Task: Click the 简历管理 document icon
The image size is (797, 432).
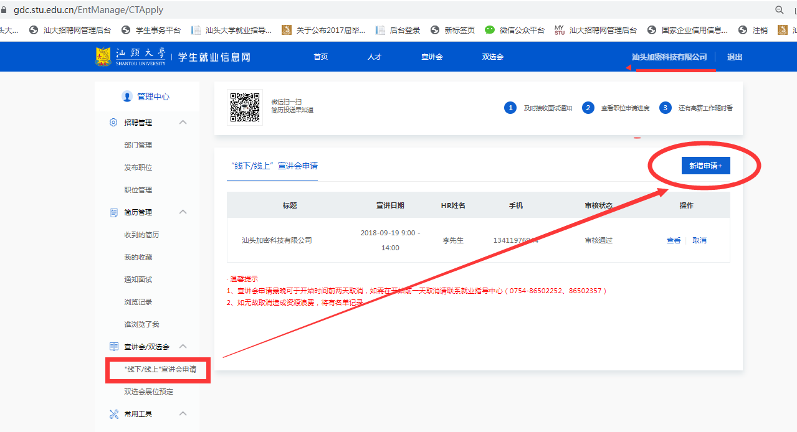Action: (113, 212)
